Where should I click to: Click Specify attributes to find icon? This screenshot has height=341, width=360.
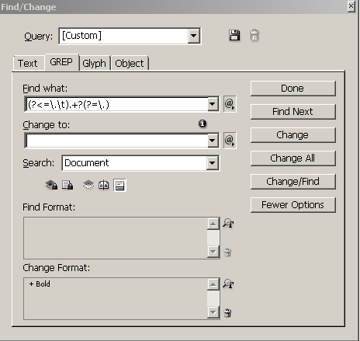coord(228,223)
